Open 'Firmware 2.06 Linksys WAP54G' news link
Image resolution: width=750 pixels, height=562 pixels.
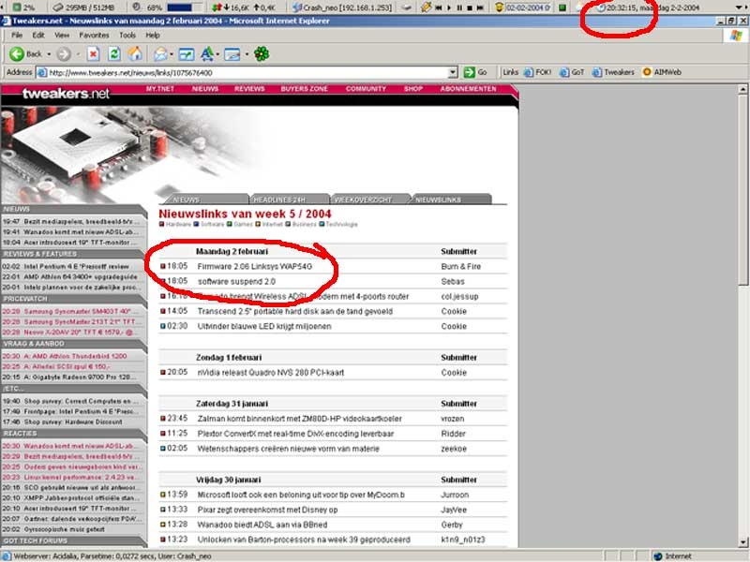(x=255, y=267)
